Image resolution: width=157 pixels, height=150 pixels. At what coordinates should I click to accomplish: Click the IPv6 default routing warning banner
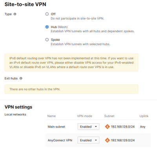71,63
